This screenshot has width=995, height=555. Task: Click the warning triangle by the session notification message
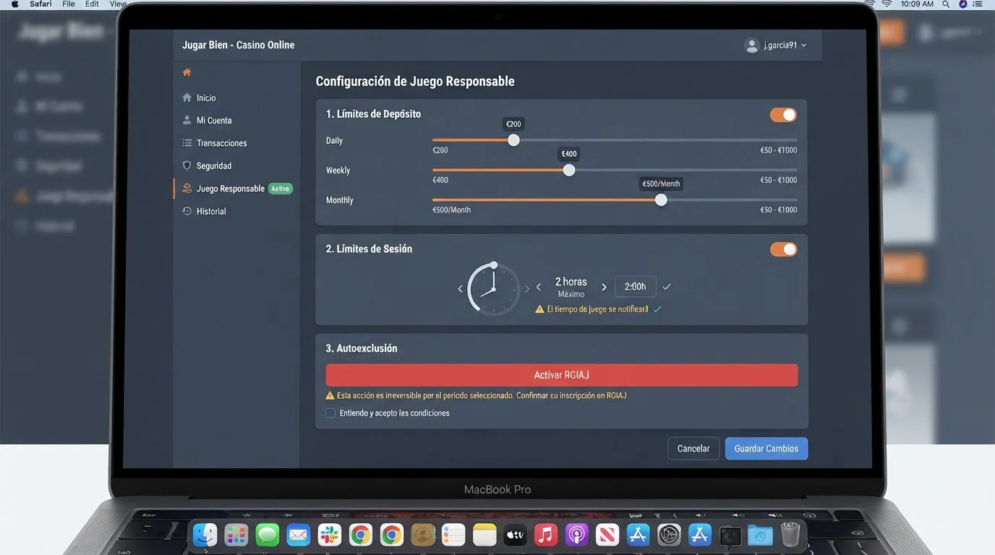pyautogui.click(x=539, y=309)
